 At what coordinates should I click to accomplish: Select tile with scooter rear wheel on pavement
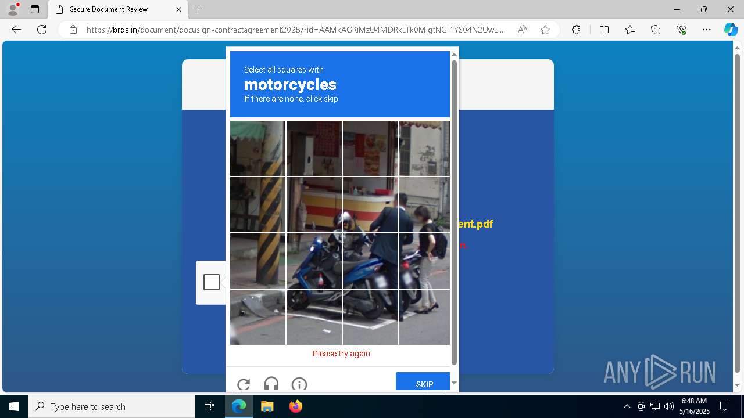pos(370,317)
